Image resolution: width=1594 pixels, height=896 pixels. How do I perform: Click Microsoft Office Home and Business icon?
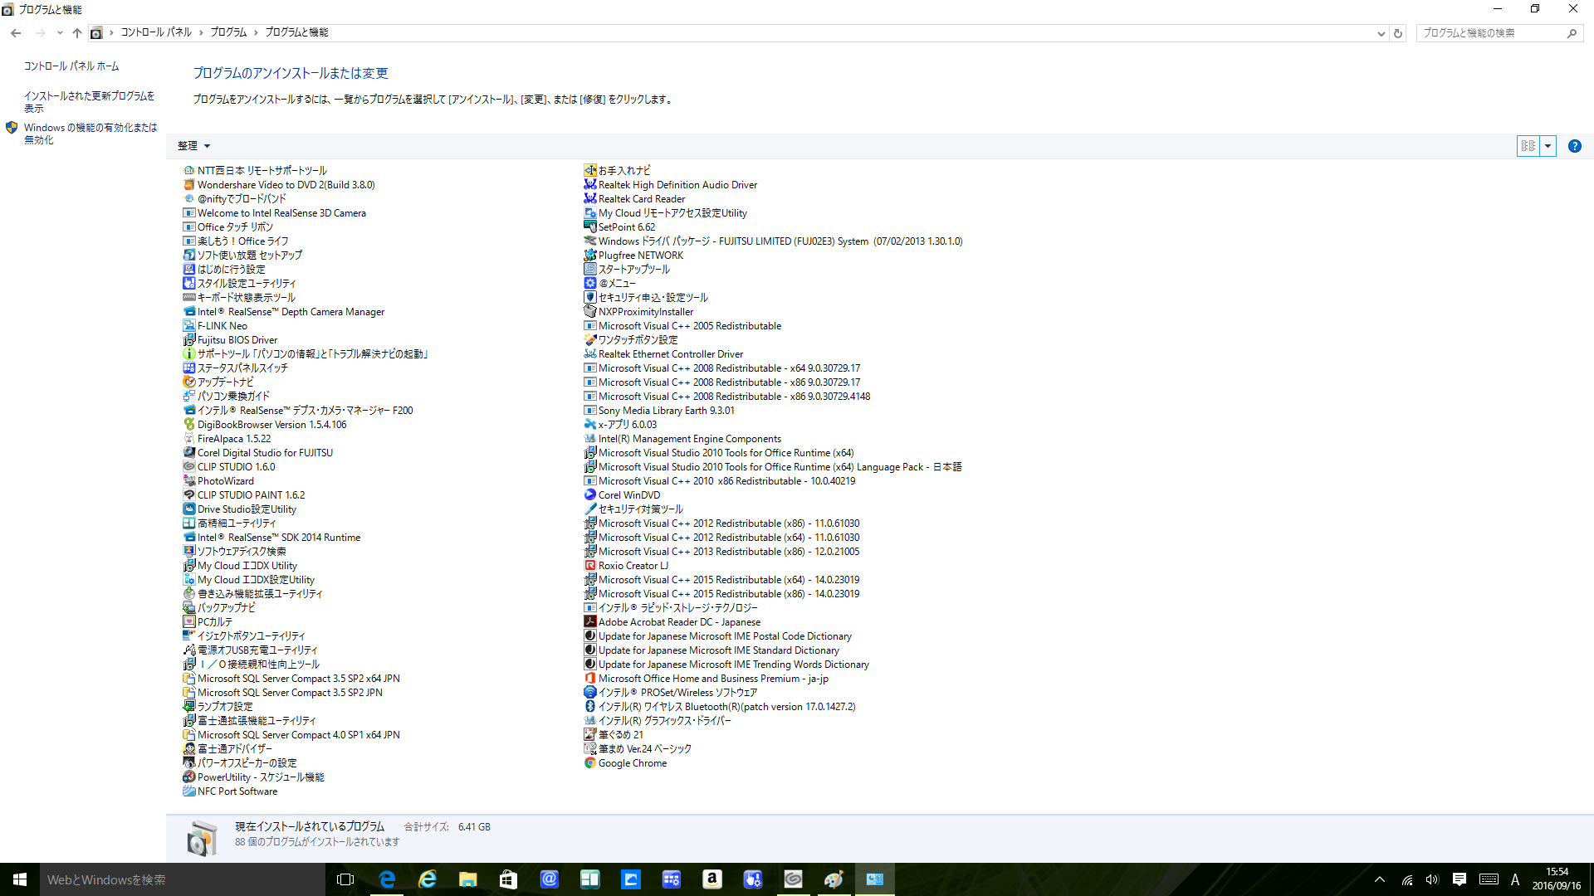point(589,679)
